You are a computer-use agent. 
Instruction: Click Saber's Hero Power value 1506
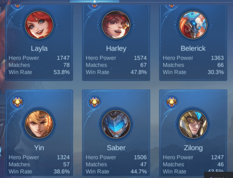coord(140,157)
